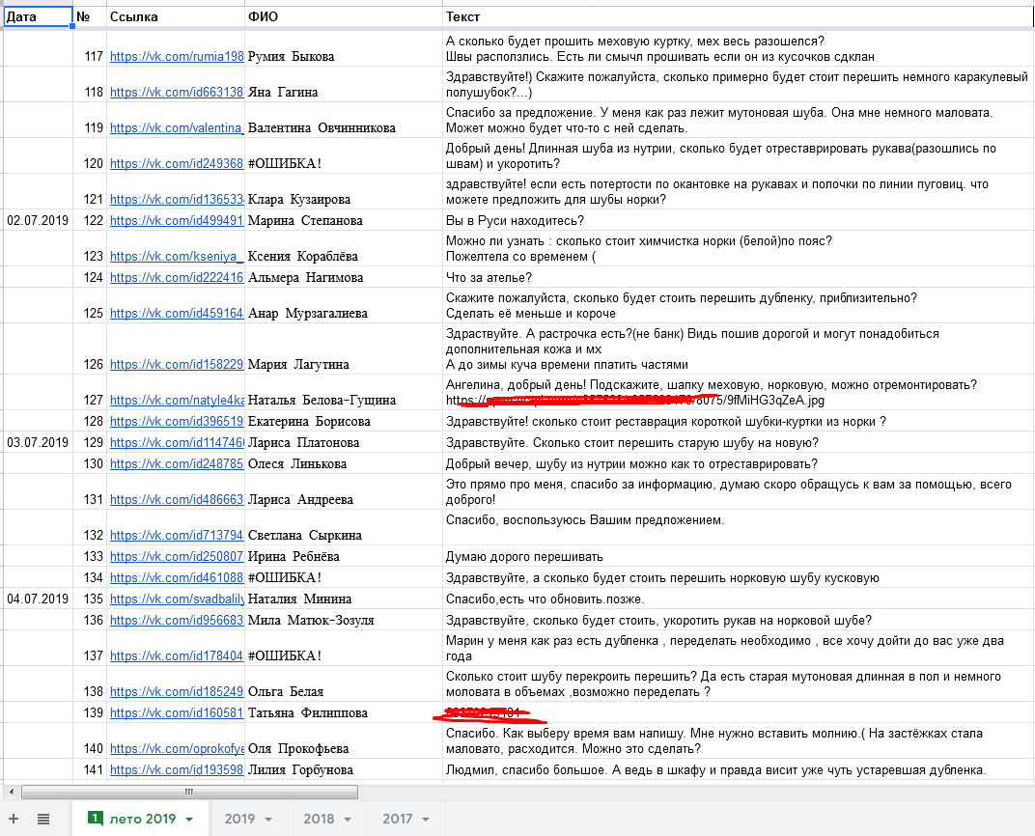Open link vk.com/id956683 for Мила Матюк-Зозуля
Screen dimensions: 1035x836
tap(177, 620)
